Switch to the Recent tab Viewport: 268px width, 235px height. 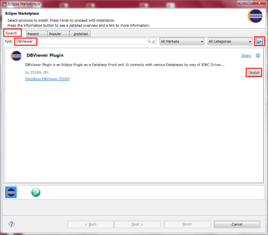pyautogui.click(x=36, y=34)
